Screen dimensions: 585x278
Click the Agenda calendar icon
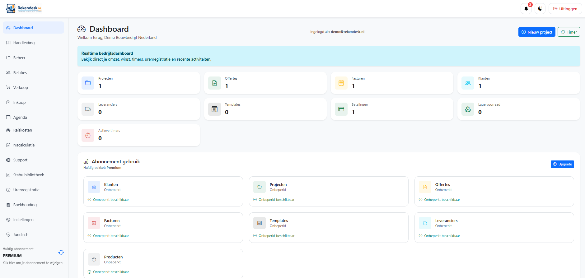point(8,117)
